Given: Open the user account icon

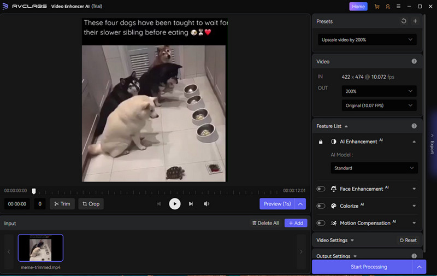Looking at the screenshot, I should [x=387, y=7].
